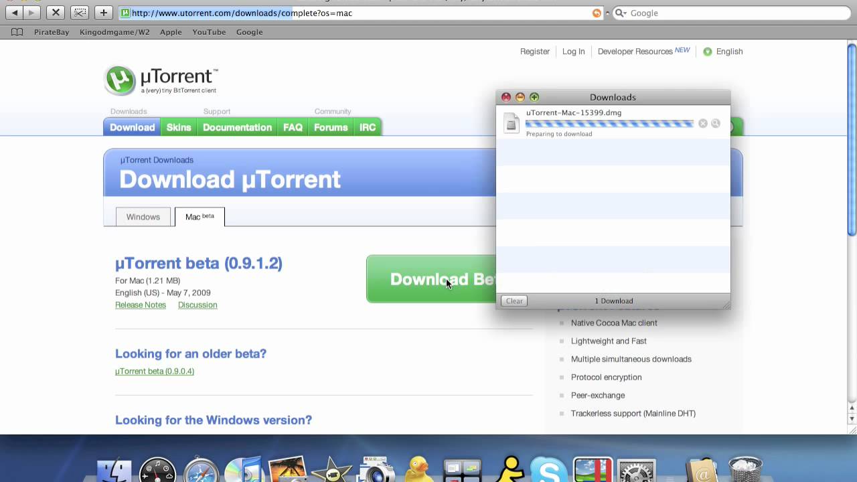The height and width of the screenshot is (482, 857).
Task: Click the download progress bar
Action: (x=609, y=123)
